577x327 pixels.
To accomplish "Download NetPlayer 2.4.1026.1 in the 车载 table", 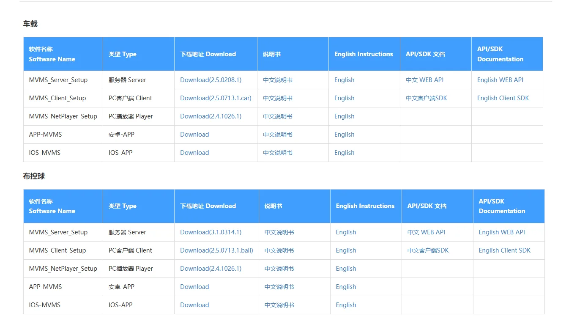I will 211,116.
